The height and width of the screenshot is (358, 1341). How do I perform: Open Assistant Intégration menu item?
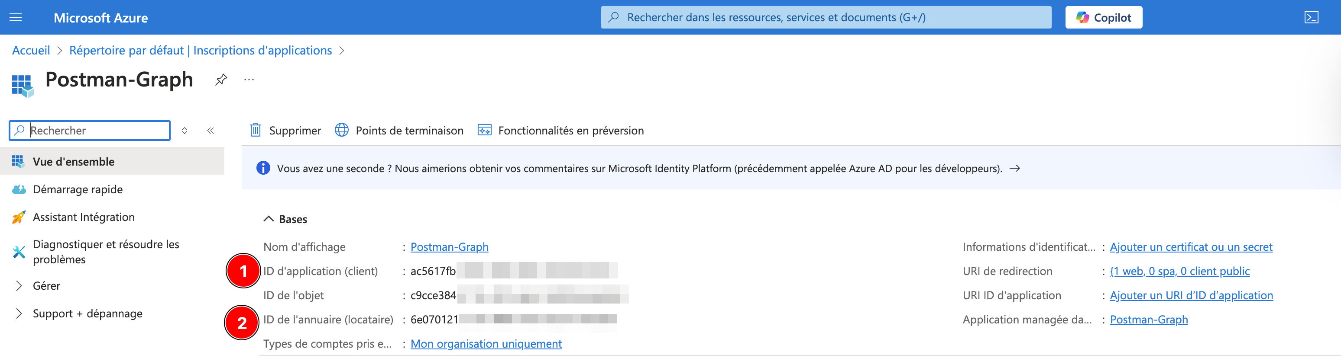[x=83, y=217]
